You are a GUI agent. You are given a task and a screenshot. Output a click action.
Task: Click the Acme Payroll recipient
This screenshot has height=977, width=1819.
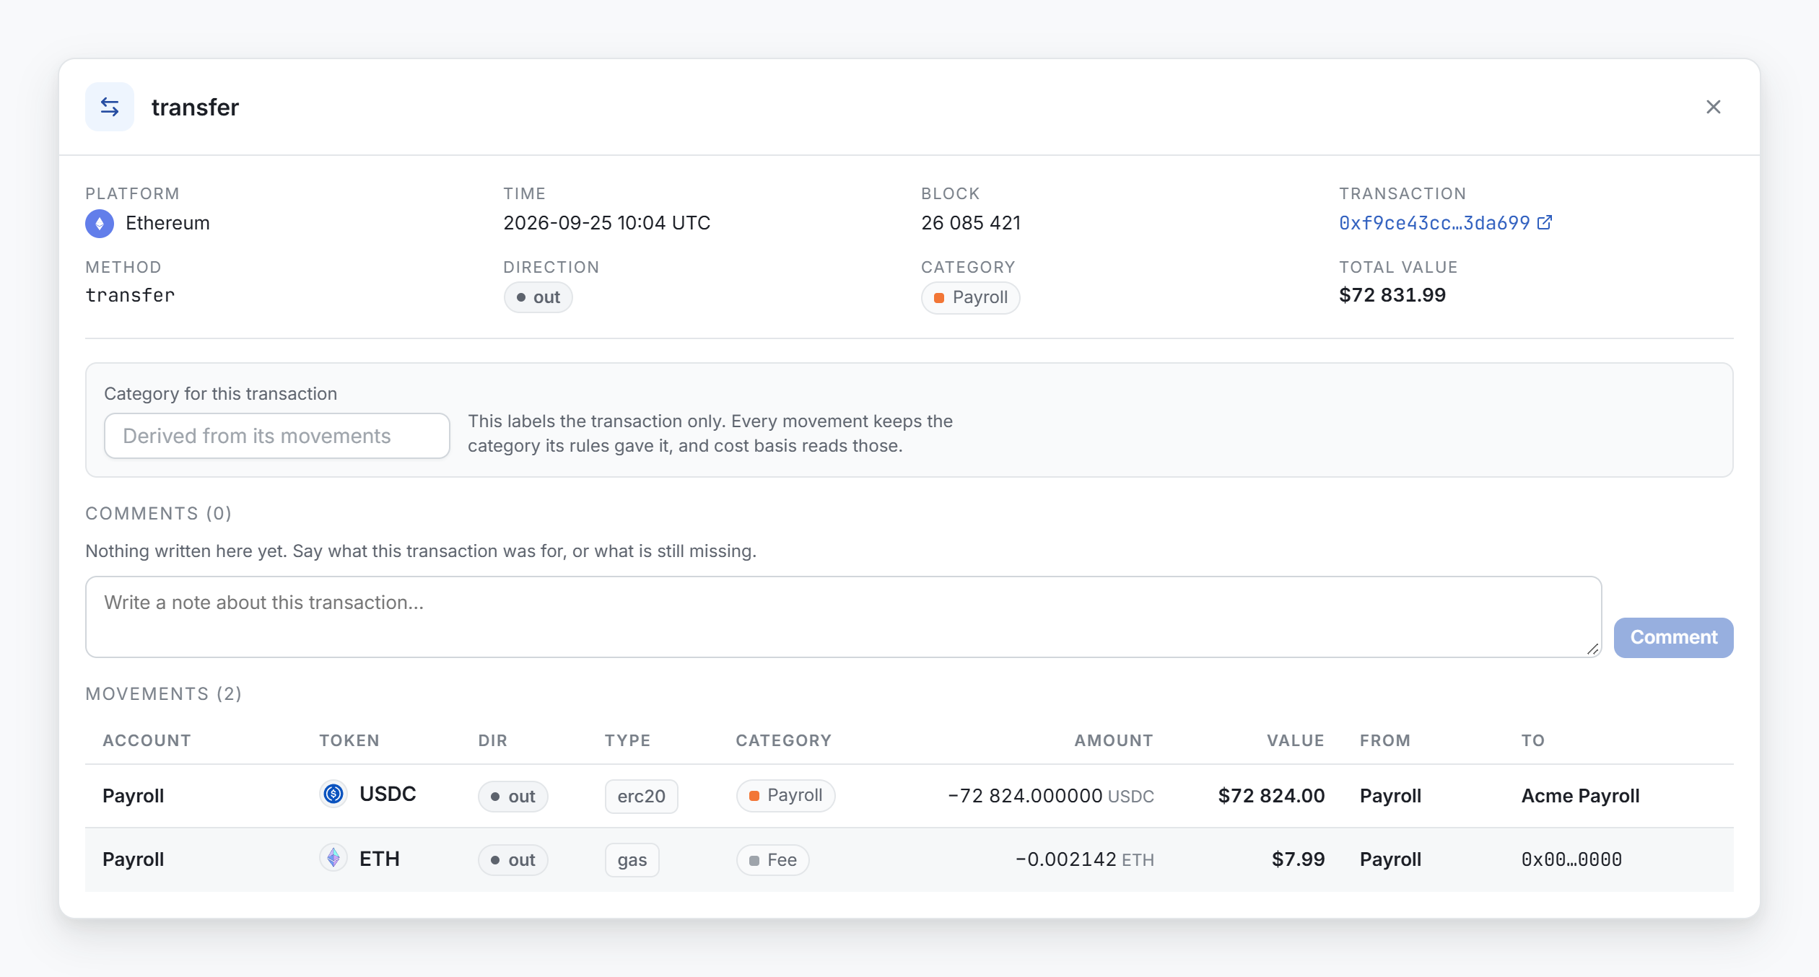point(1580,795)
